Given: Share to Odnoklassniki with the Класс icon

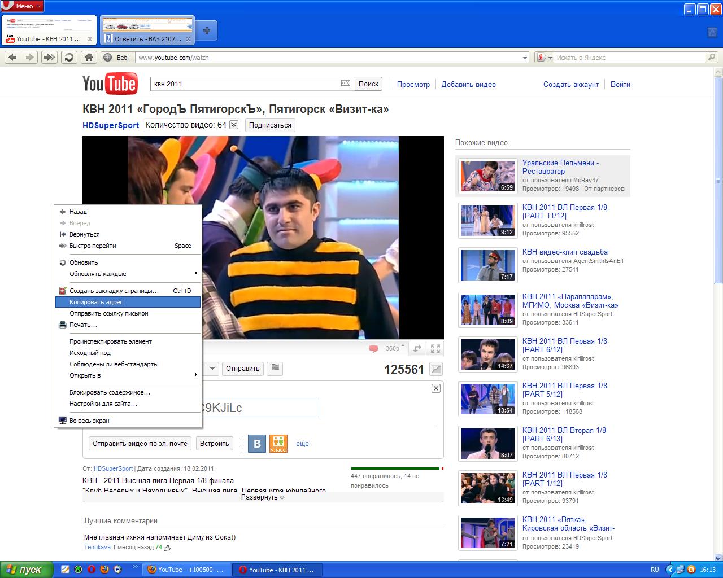Looking at the screenshot, I should coord(278,444).
